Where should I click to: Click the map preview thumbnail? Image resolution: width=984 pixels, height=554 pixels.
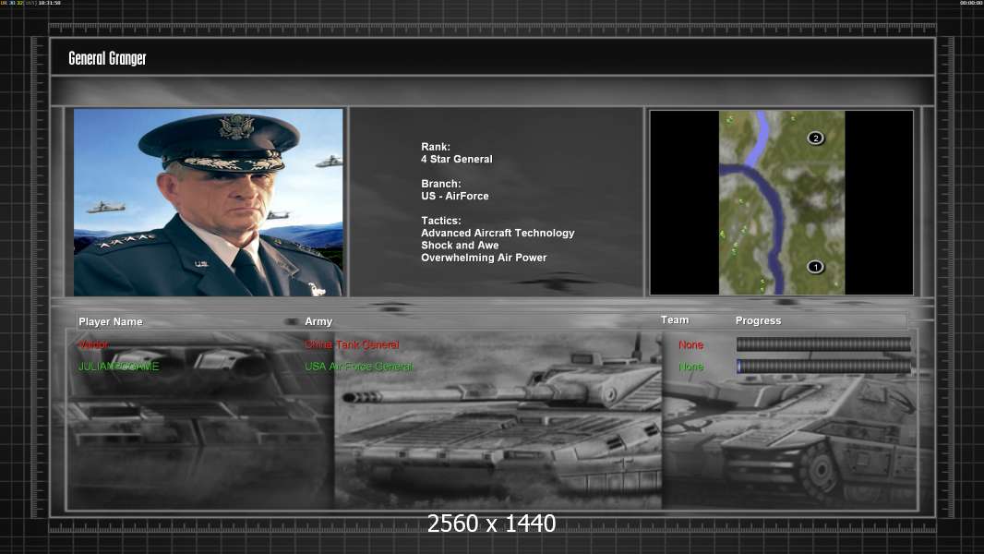pyautogui.click(x=781, y=202)
